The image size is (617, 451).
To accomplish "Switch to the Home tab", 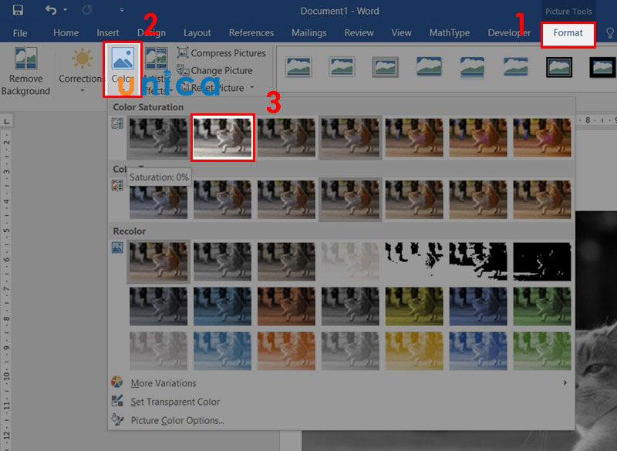I will pos(66,32).
